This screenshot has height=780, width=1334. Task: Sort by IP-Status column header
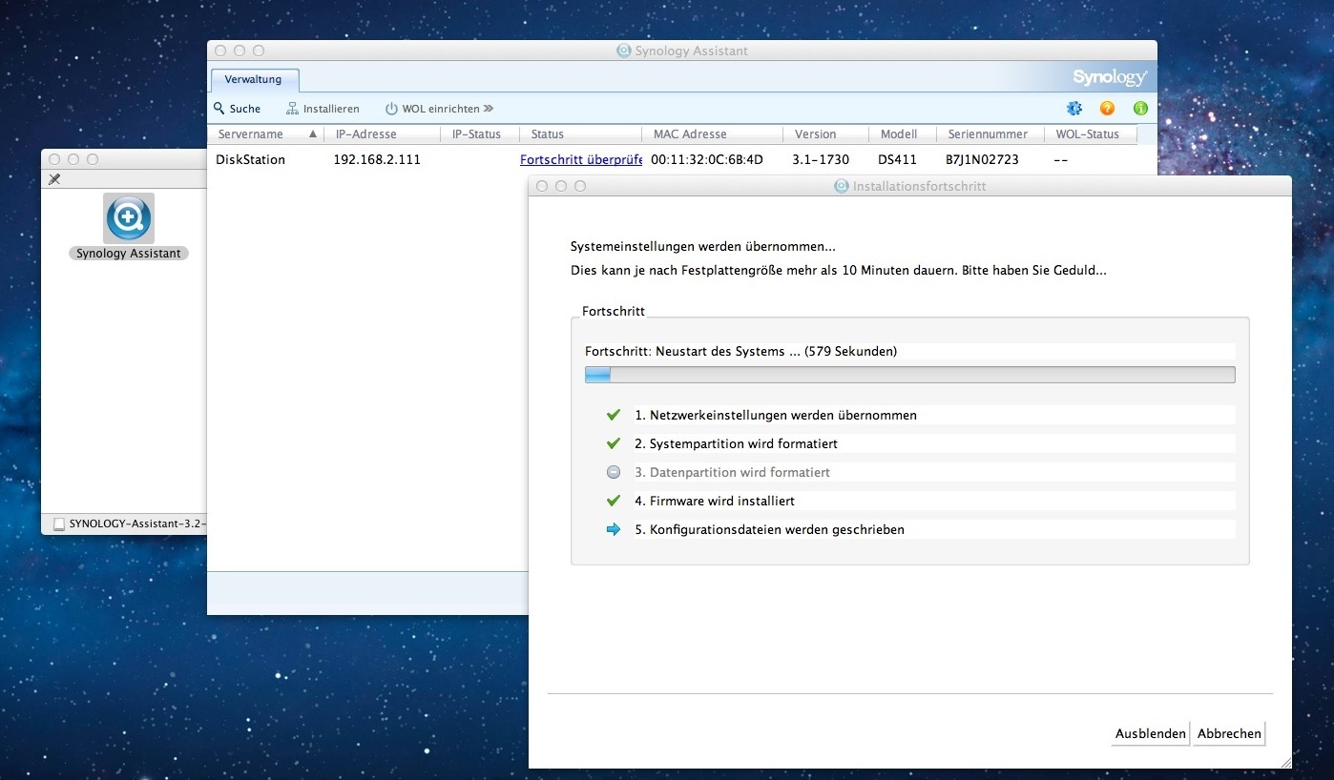click(480, 134)
